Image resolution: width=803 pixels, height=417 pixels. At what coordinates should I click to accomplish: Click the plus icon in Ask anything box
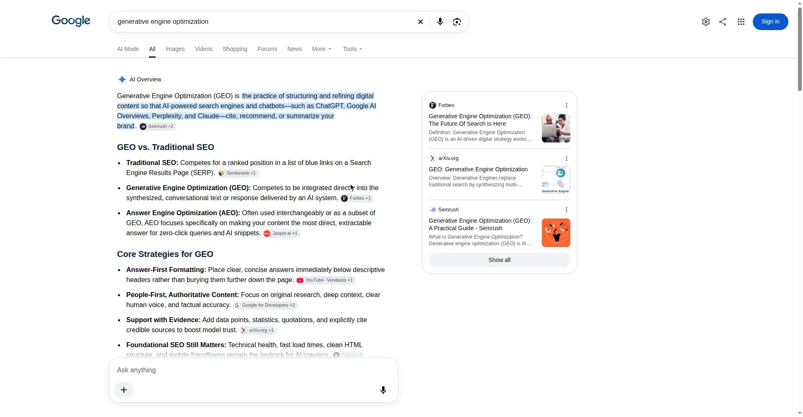coord(124,390)
